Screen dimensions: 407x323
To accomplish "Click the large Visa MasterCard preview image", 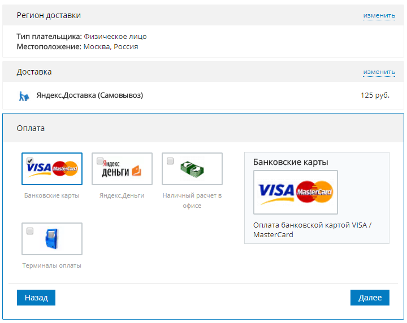I will pyautogui.click(x=296, y=192).
